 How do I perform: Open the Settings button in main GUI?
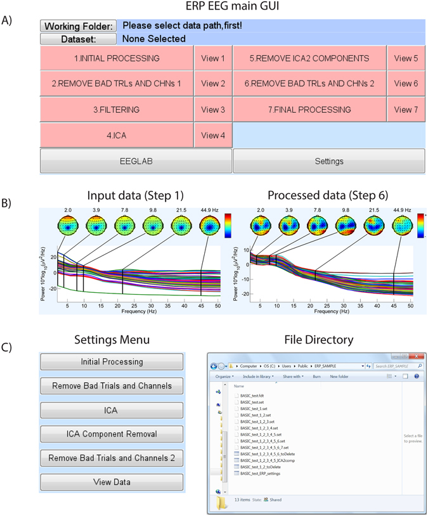pos(329,161)
